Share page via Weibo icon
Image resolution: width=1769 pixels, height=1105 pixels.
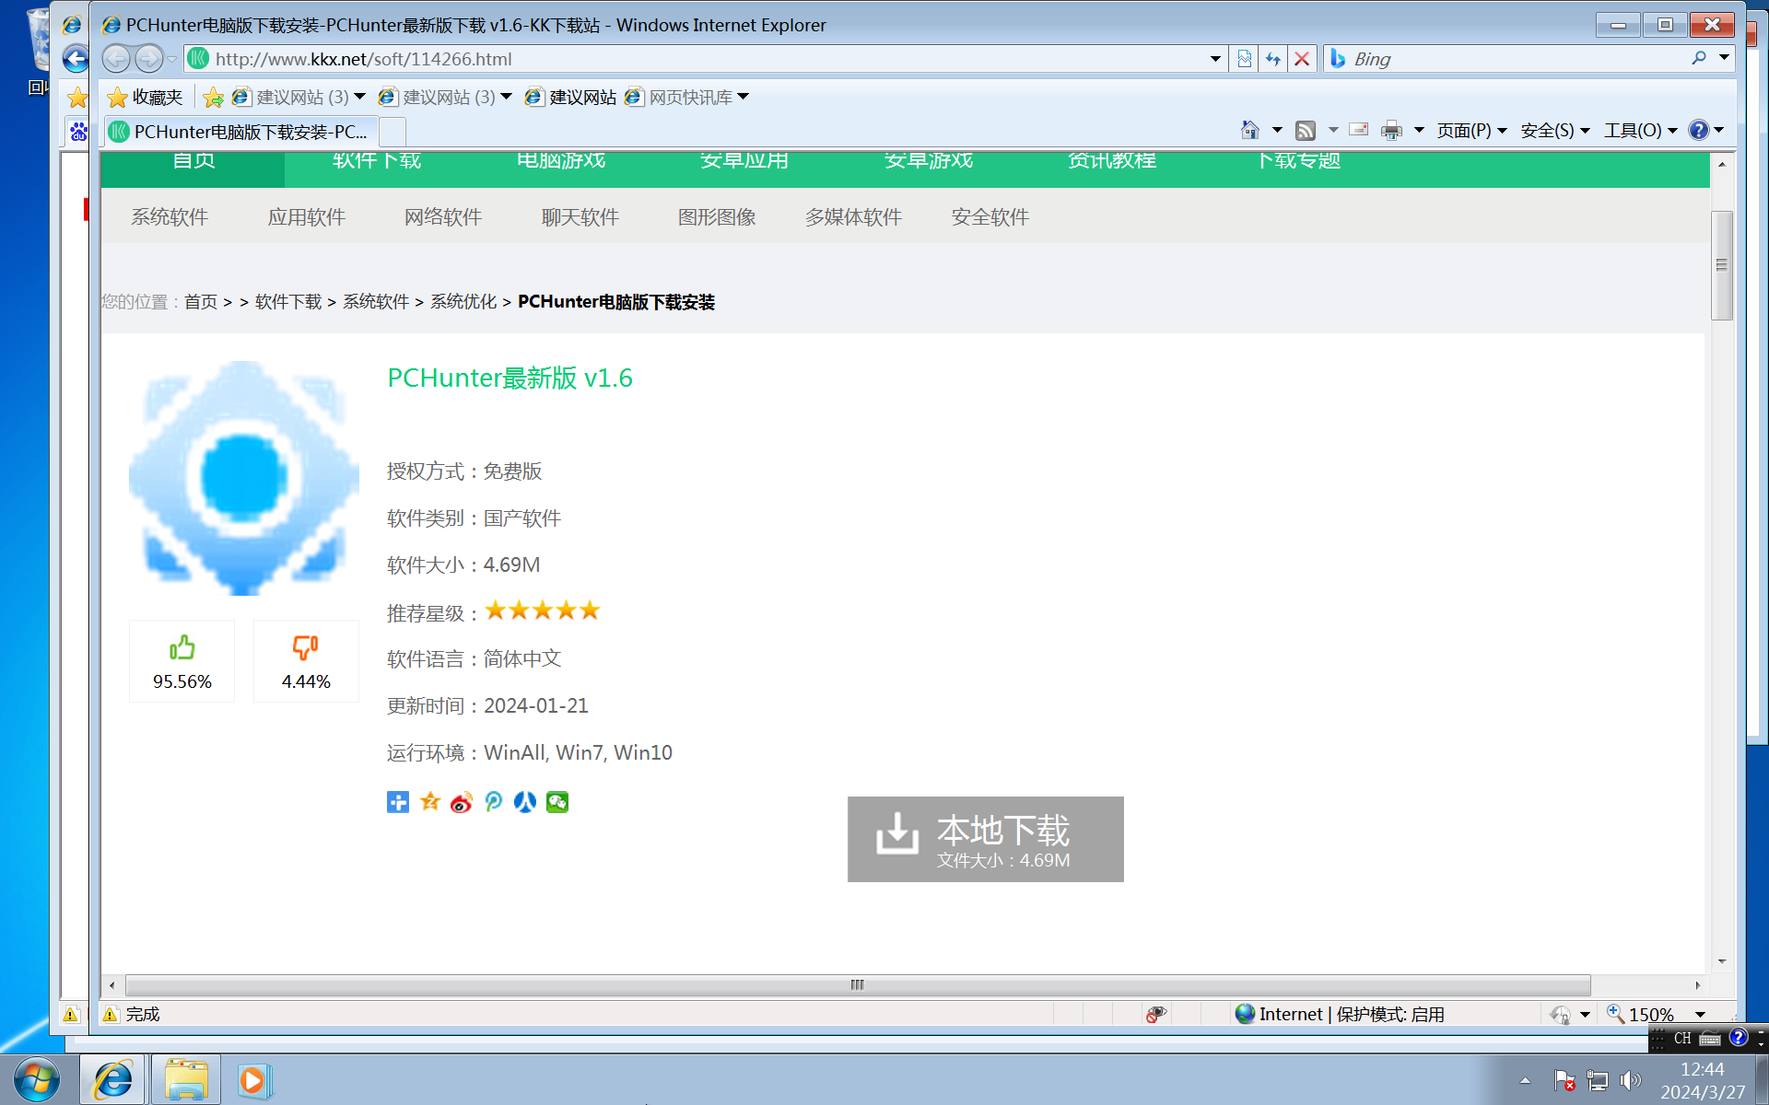click(462, 802)
